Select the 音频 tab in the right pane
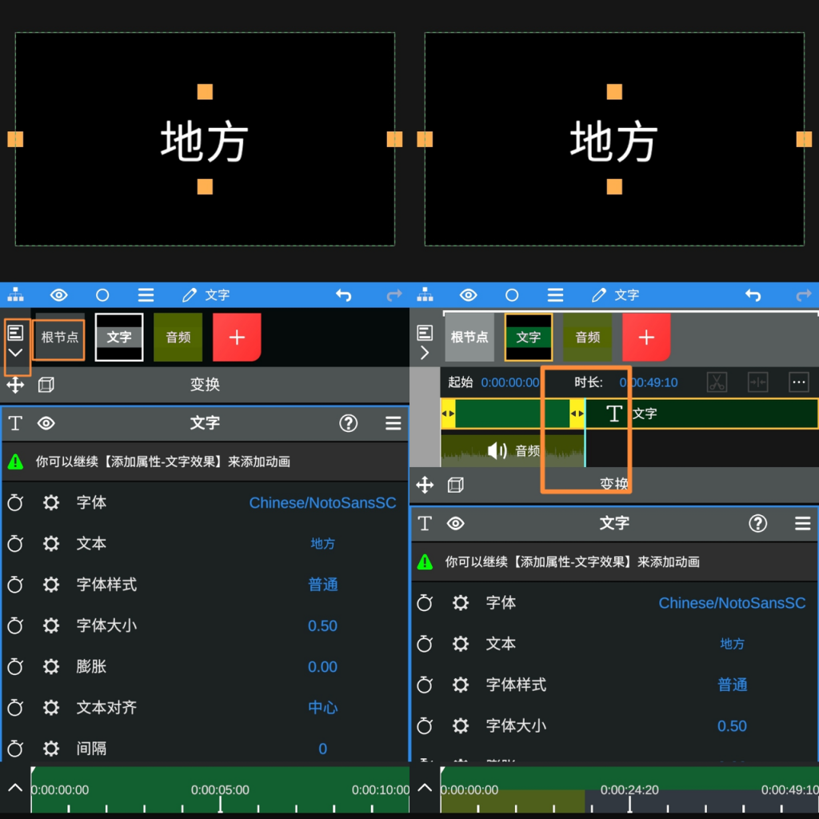Screen dimensions: 819x819 587,337
